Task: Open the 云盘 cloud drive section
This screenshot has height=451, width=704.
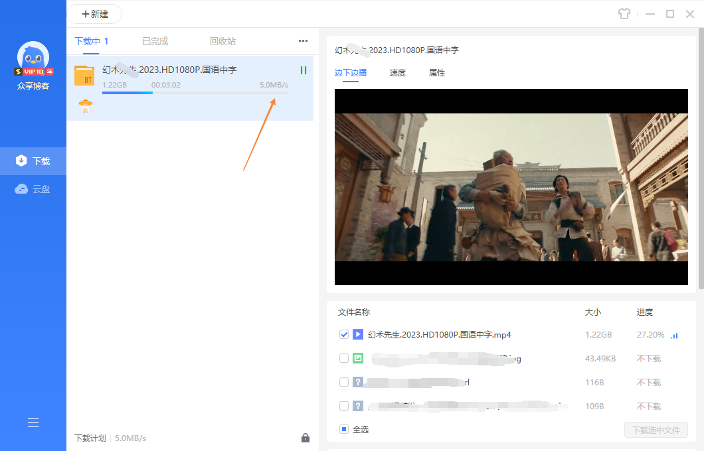Action: tap(33, 189)
